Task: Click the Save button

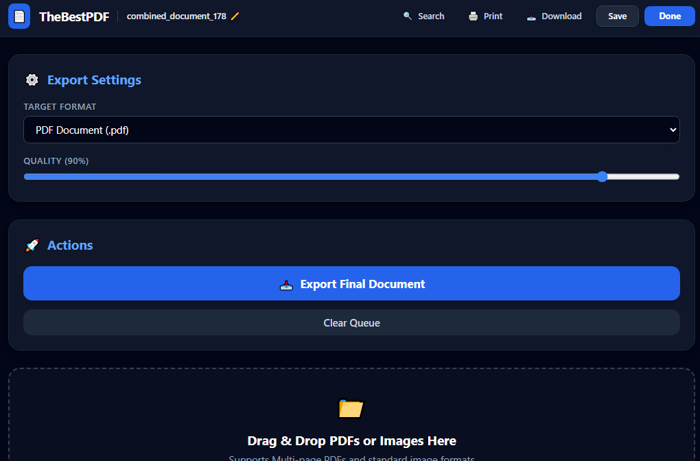Action: [618, 16]
